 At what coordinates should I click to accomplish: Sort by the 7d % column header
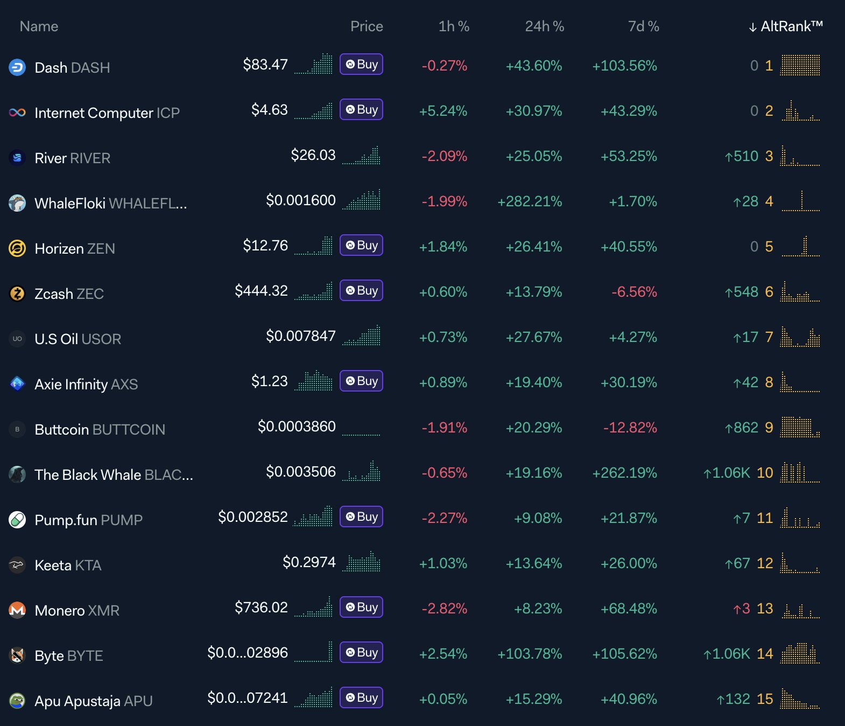pyautogui.click(x=643, y=26)
